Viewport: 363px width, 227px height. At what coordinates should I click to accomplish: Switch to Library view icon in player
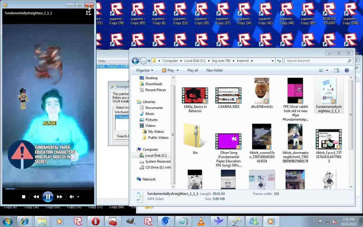[x=89, y=13]
